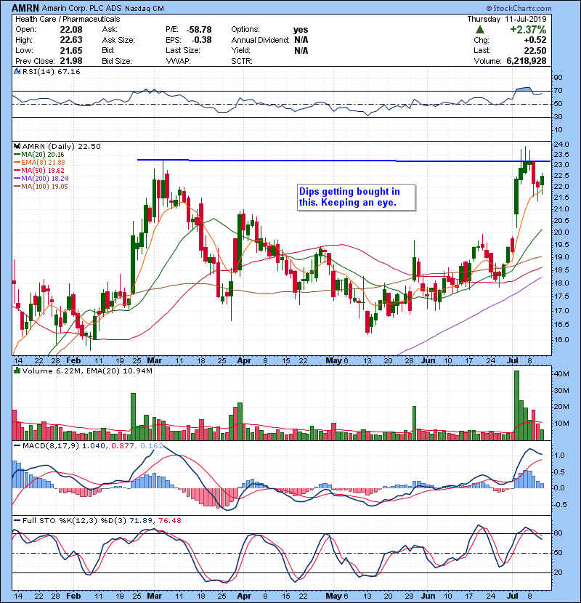Click the Options yes value
This screenshot has width=581, height=603.
(x=301, y=30)
